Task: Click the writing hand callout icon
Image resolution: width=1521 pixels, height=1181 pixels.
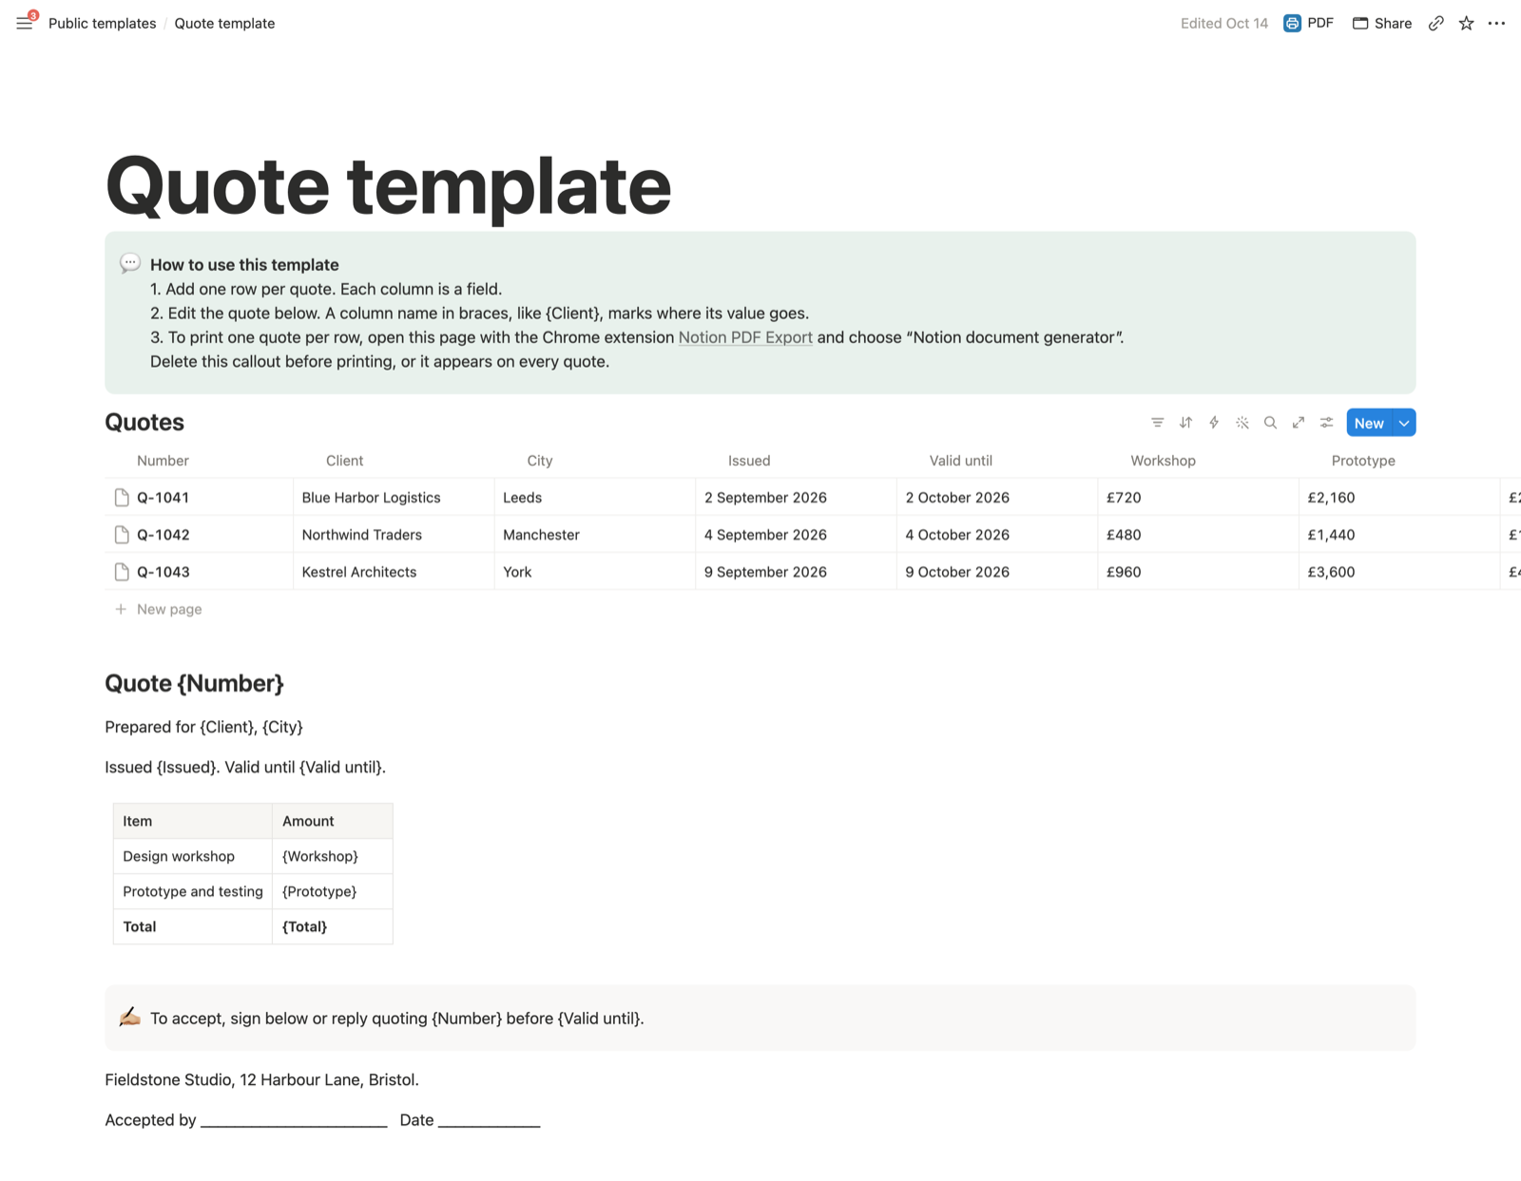Action: click(x=130, y=1018)
